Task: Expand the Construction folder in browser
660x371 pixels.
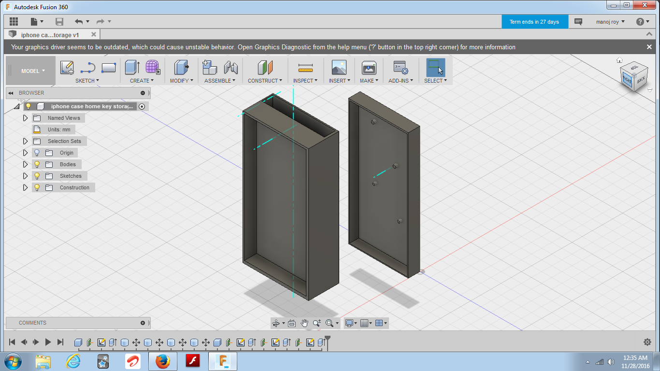Action: (26, 187)
